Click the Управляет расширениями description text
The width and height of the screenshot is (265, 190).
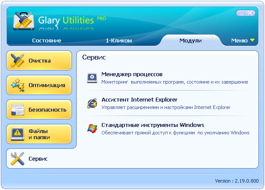coord(166,108)
